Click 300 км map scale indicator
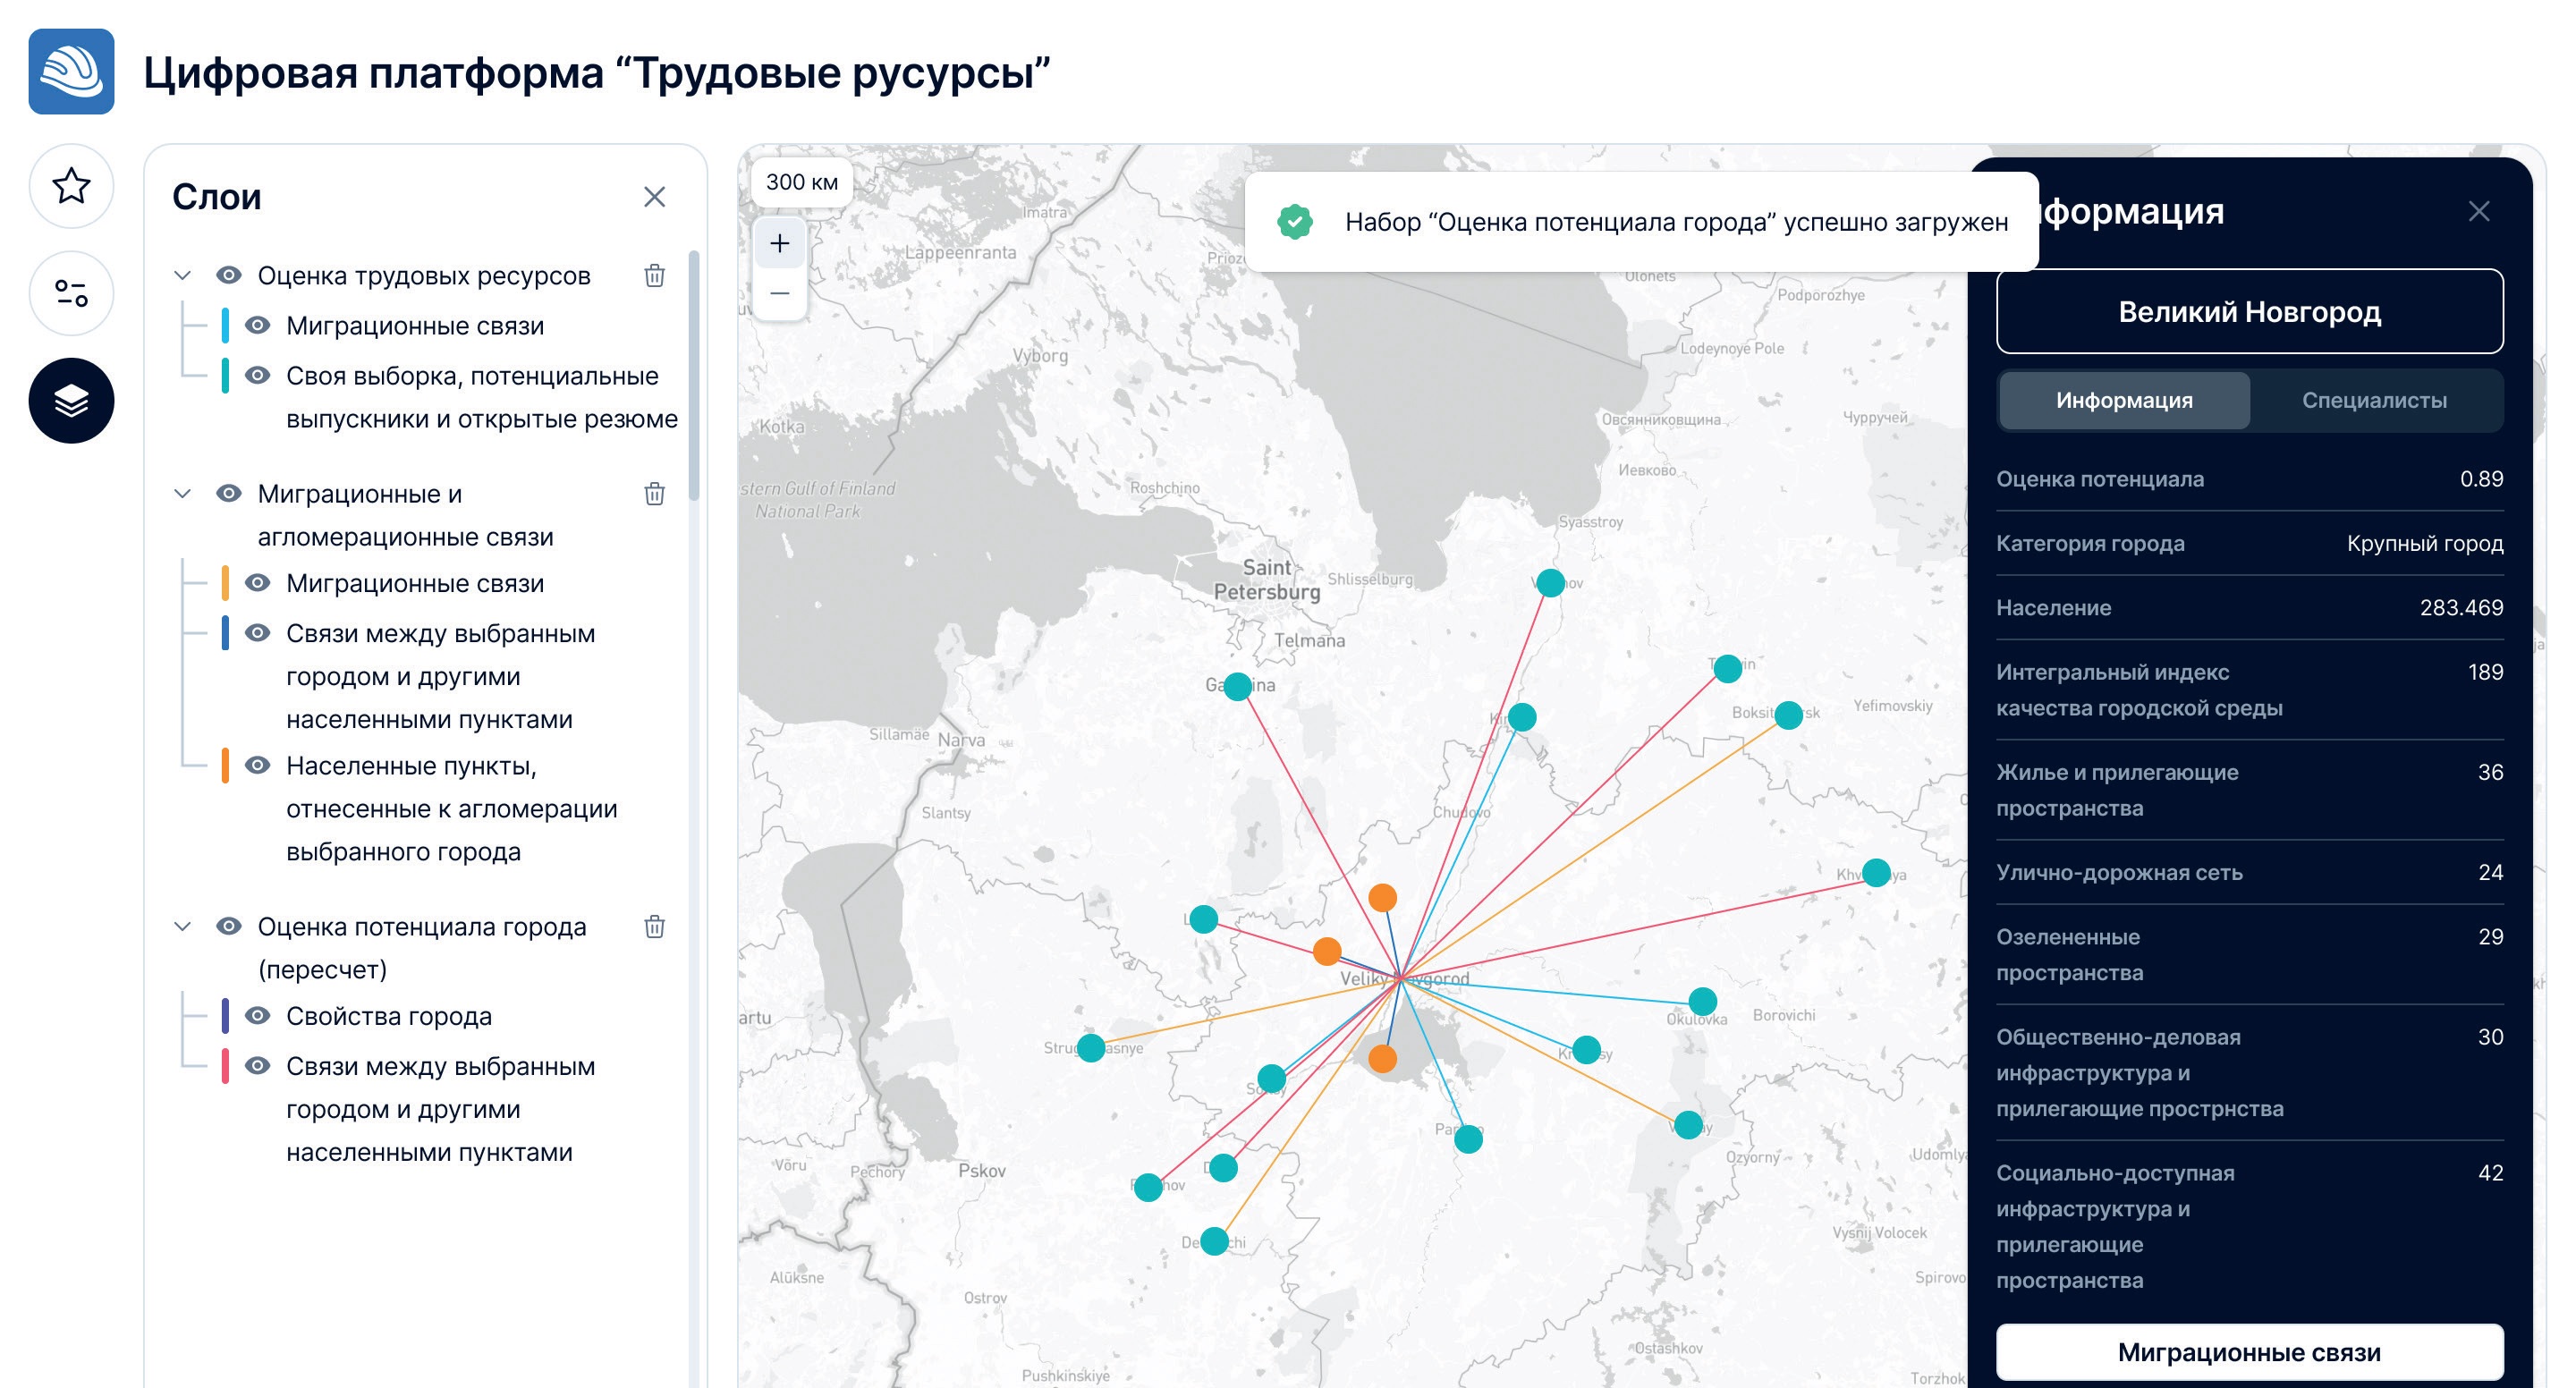The width and height of the screenshot is (2576, 1388). pos(802,182)
